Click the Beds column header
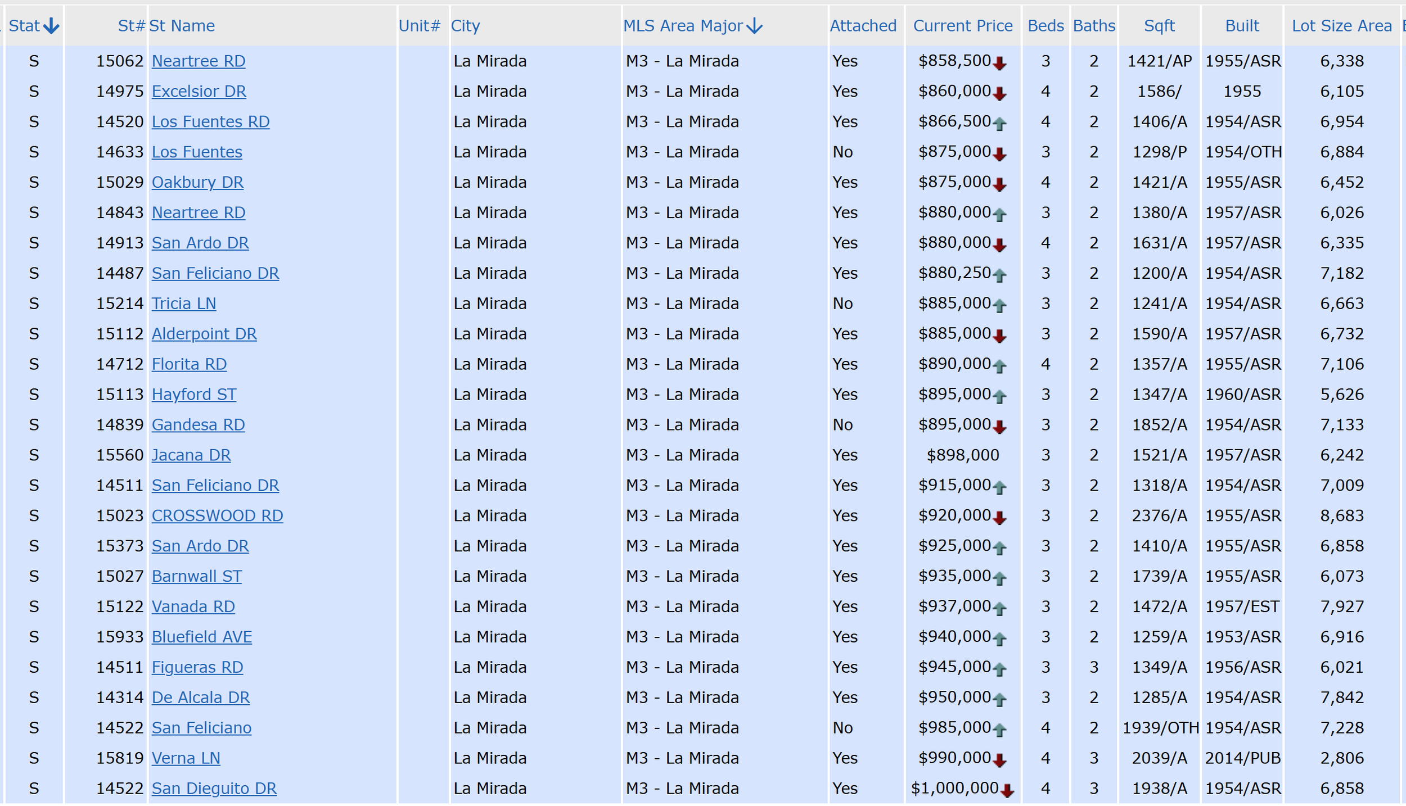1406x806 pixels. pyautogui.click(x=1046, y=26)
